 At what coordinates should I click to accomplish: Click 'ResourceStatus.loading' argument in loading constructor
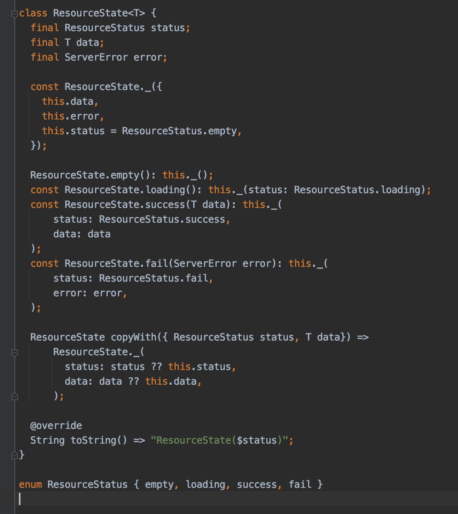pos(357,190)
